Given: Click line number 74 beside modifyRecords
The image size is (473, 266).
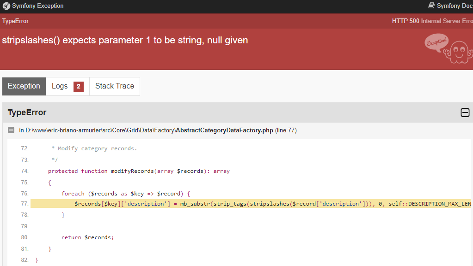Looking at the screenshot, I should pos(24,171).
